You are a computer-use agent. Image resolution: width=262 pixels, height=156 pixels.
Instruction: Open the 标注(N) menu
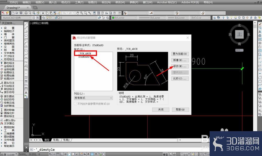point(106,2)
